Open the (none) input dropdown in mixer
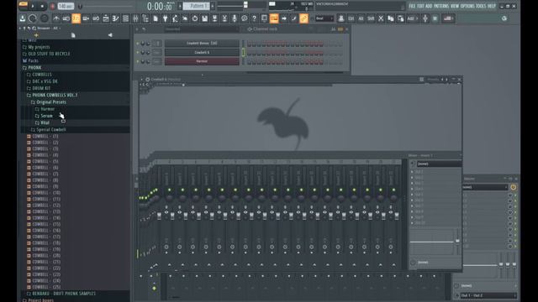 click(439, 164)
